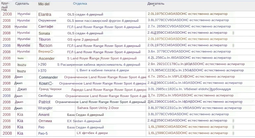Click GLS седан 4-дверный trim for Elantra
The height and width of the screenshot is (138, 255).
click(85, 15)
